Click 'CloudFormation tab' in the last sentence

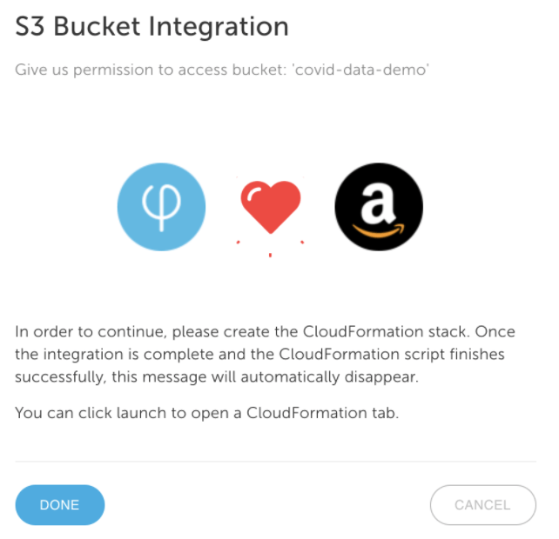click(x=322, y=413)
